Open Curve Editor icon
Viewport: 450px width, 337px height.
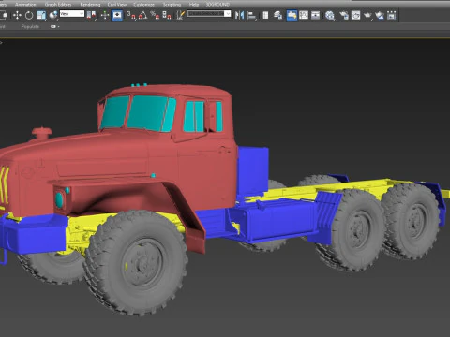[x=304, y=15]
